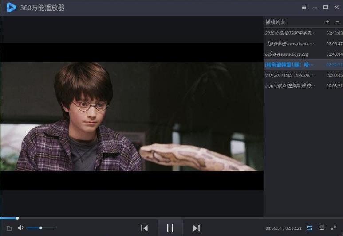Select the 2016长城HD720P playlist item

[x=303, y=33]
